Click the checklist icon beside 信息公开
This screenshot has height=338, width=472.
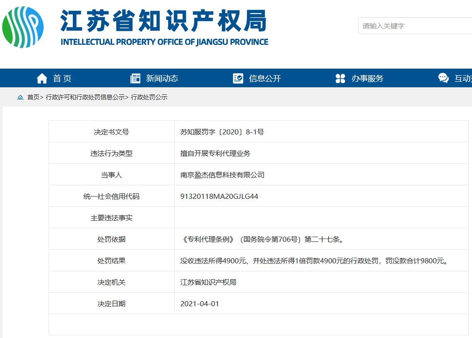(238, 78)
